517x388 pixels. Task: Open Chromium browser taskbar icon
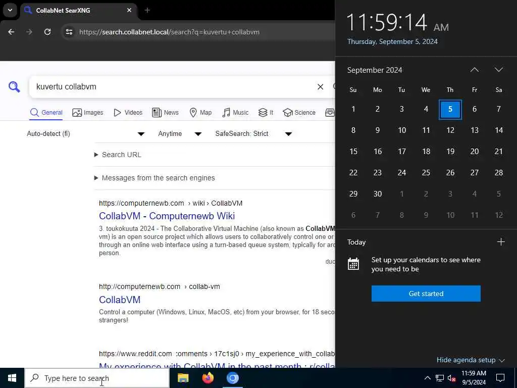[x=232, y=378]
